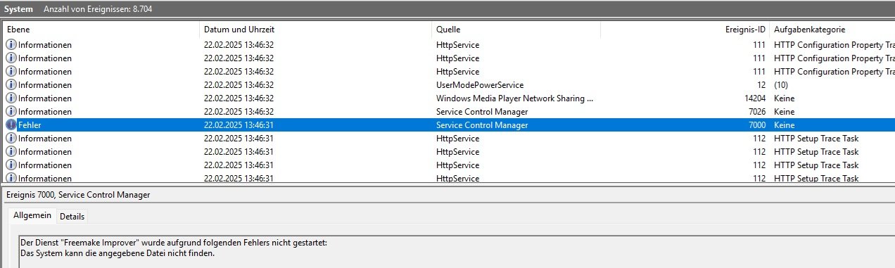
Task: Click info icon of Service Control Manager 7026 row
Action: [x=11, y=112]
